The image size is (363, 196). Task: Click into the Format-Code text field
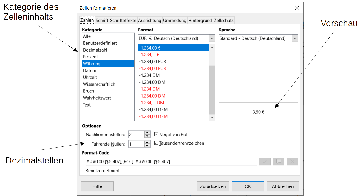click(171, 161)
